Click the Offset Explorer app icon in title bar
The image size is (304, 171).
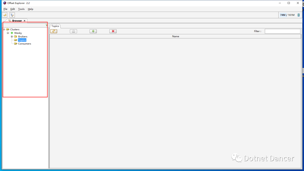5,3
